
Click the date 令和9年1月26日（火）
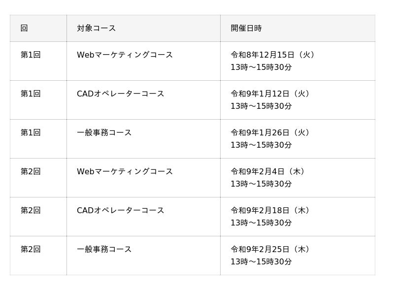270,132
